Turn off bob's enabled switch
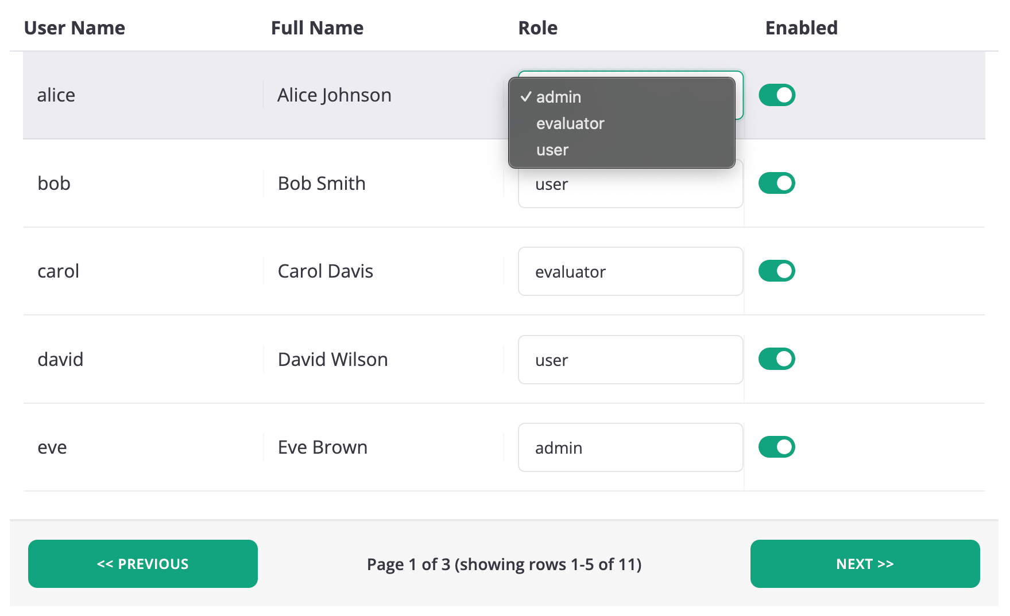The image size is (1010, 616). pyautogui.click(x=777, y=183)
